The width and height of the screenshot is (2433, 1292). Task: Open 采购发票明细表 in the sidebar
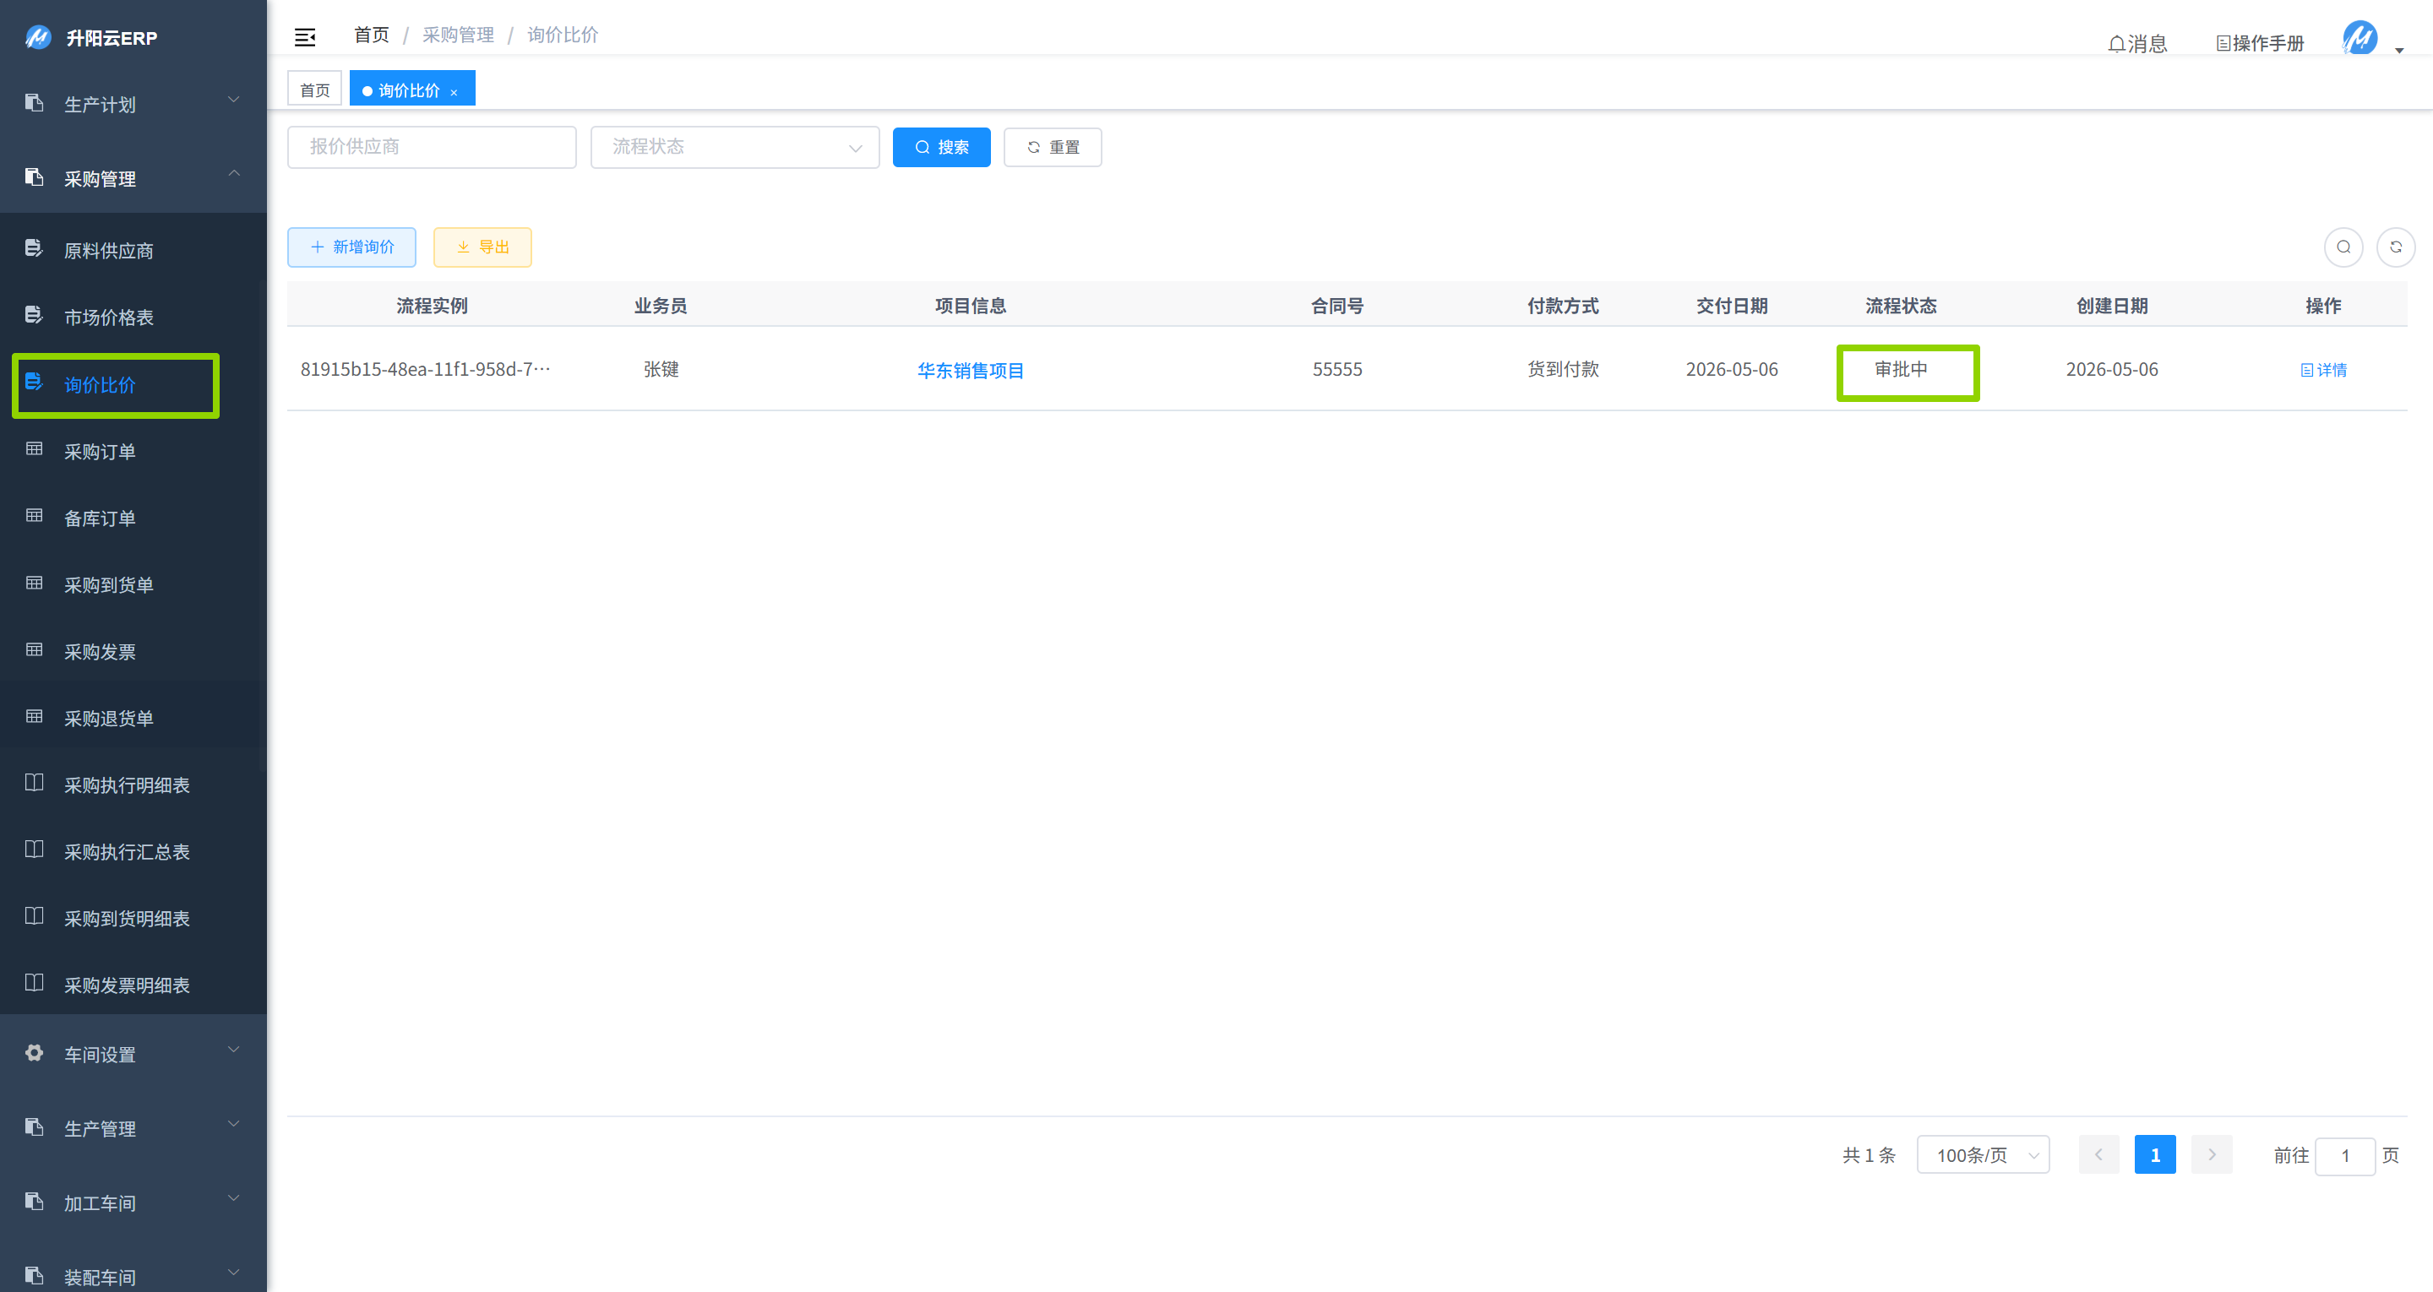click(x=133, y=984)
